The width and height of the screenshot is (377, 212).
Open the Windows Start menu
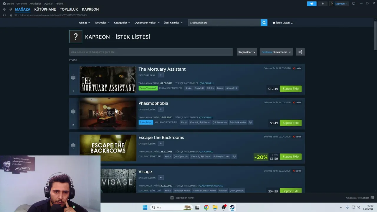[145, 207]
